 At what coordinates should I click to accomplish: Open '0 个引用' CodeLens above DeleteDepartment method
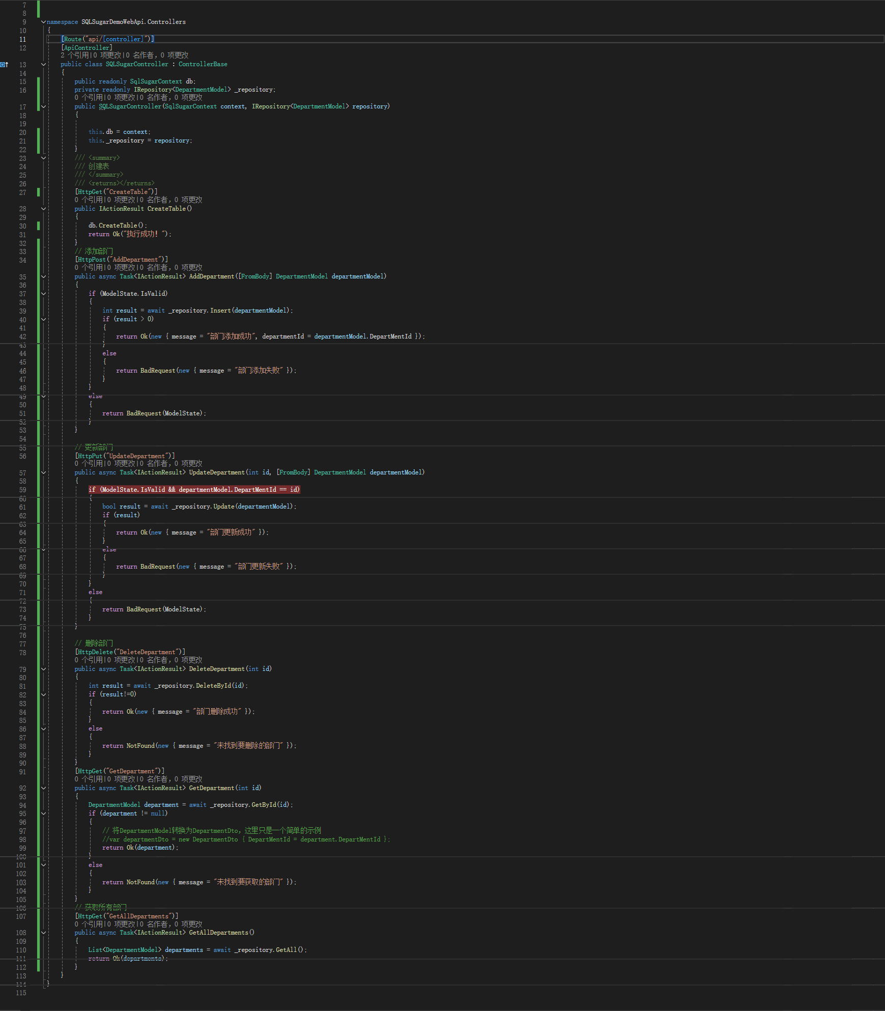[89, 660]
